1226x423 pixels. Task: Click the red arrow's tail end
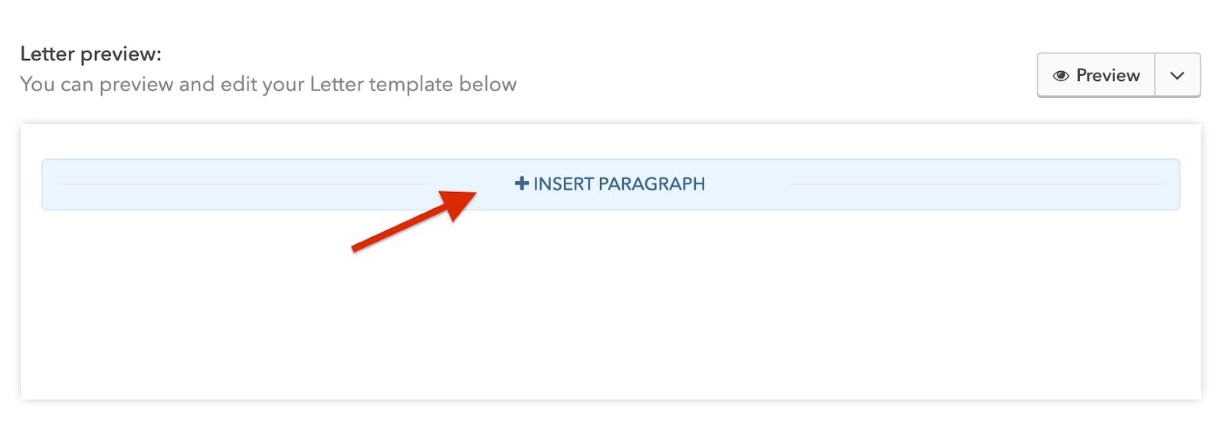(x=356, y=248)
